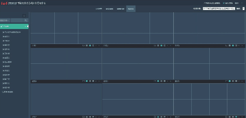Viewport: 246px width, 118px height.
Task: Select single-view layout icon in first patrol panel
Action: (x=83, y=45)
